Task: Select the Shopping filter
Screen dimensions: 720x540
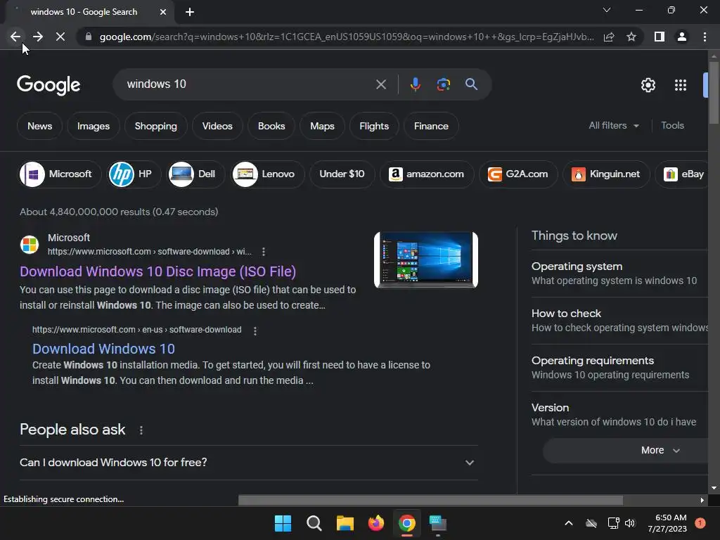Action: (x=155, y=127)
